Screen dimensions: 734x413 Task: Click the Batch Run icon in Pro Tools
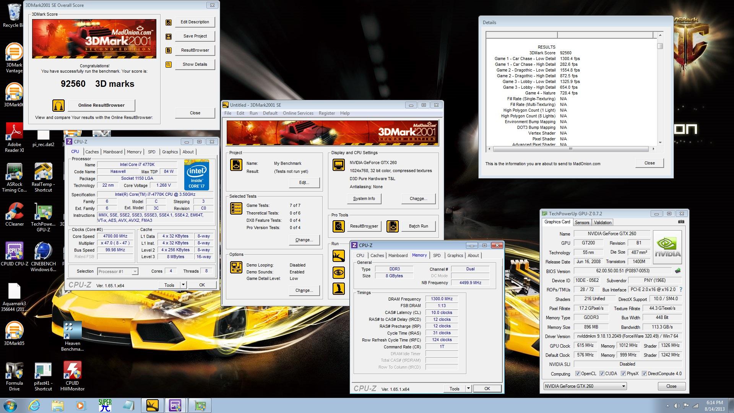click(x=393, y=226)
